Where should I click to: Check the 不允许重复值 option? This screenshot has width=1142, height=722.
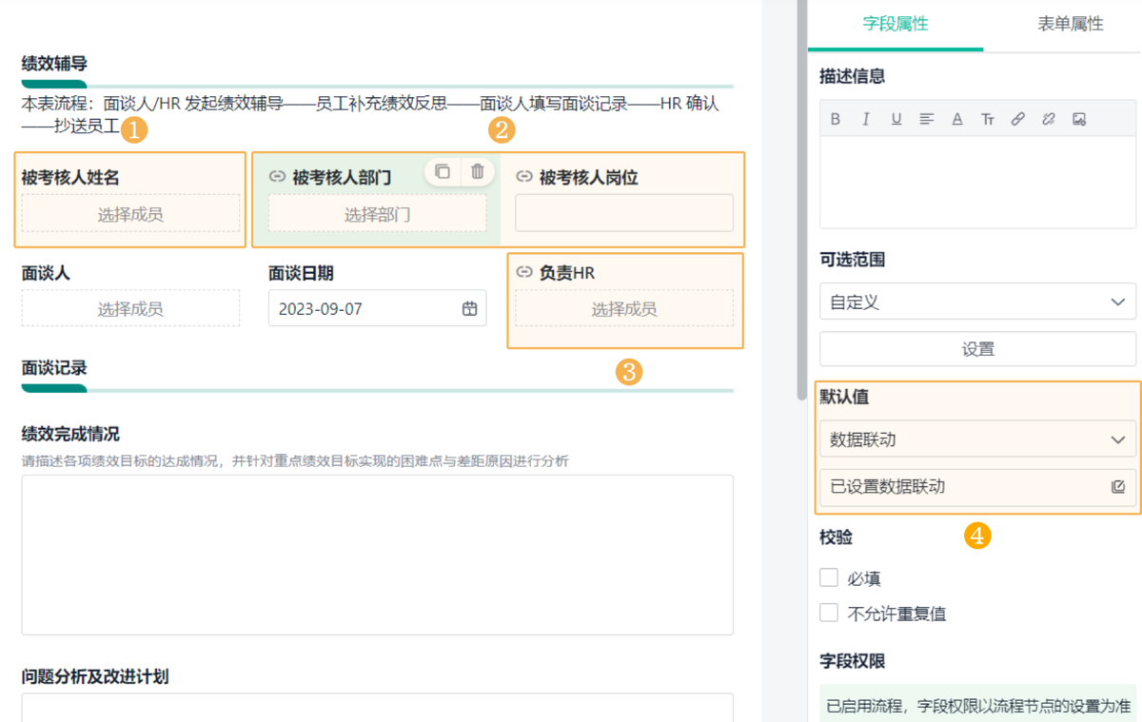(x=829, y=613)
